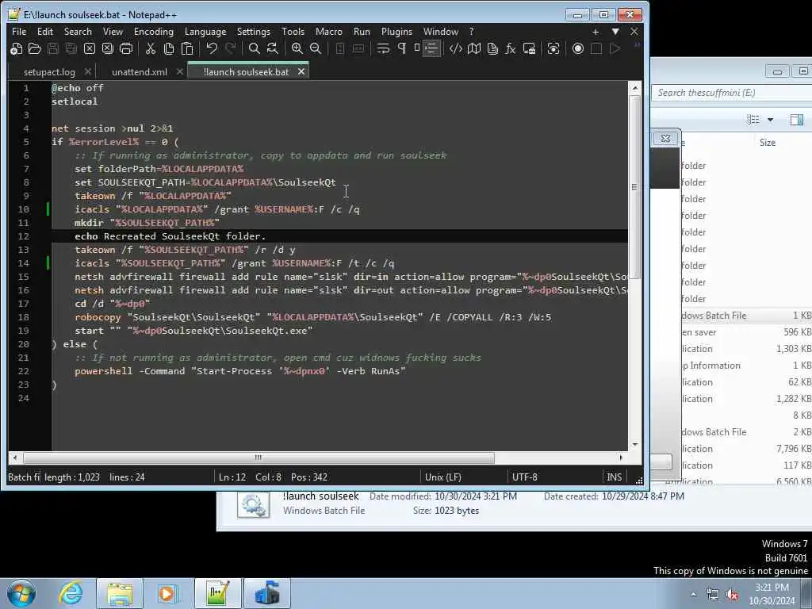Click the editor vertical scrollbar thumb
This screenshot has width=812, height=609.
[x=634, y=187]
